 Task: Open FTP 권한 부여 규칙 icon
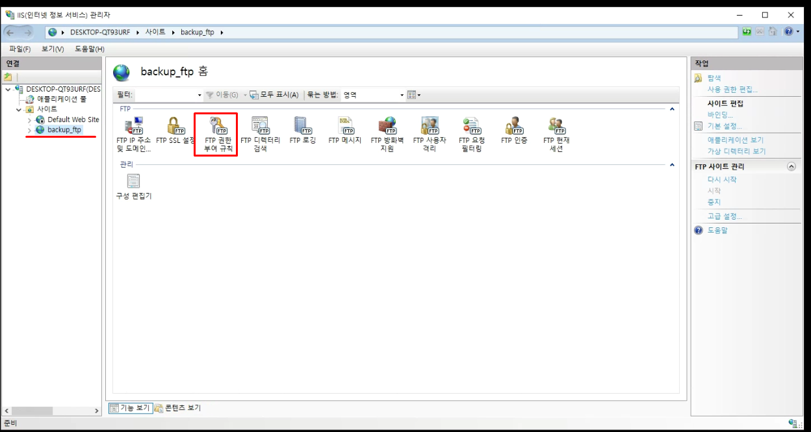click(218, 134)
